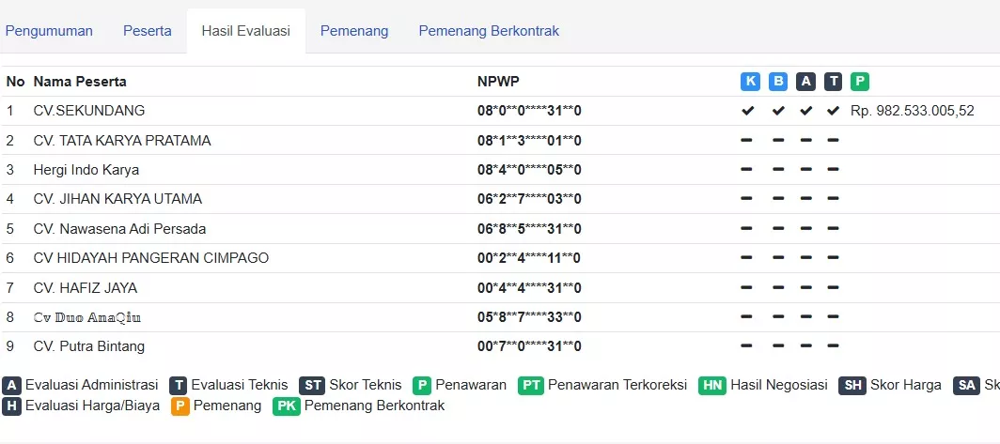Click the PK Pemenang Berkontrak legend badge
Image resolution: width=1000 pixels, height=444 pixels.
pyautogui.click(x=287, y=406)
